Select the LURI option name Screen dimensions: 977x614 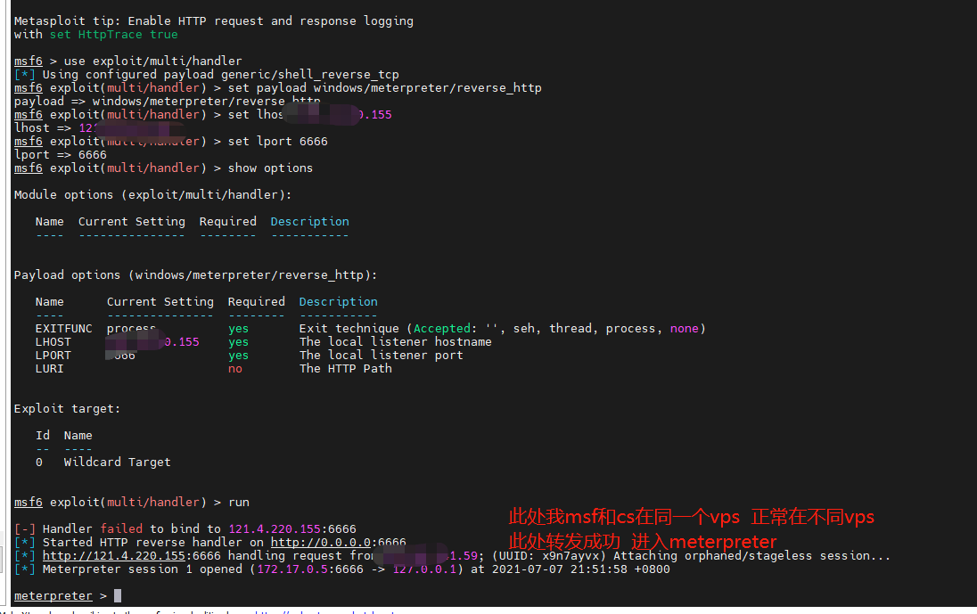tap(49, 369)
